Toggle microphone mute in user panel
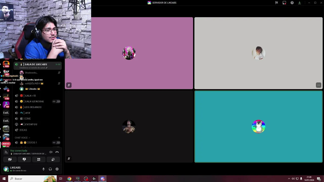Image resolution: width=324 pixels, height=182 pixels. point(44,169)
